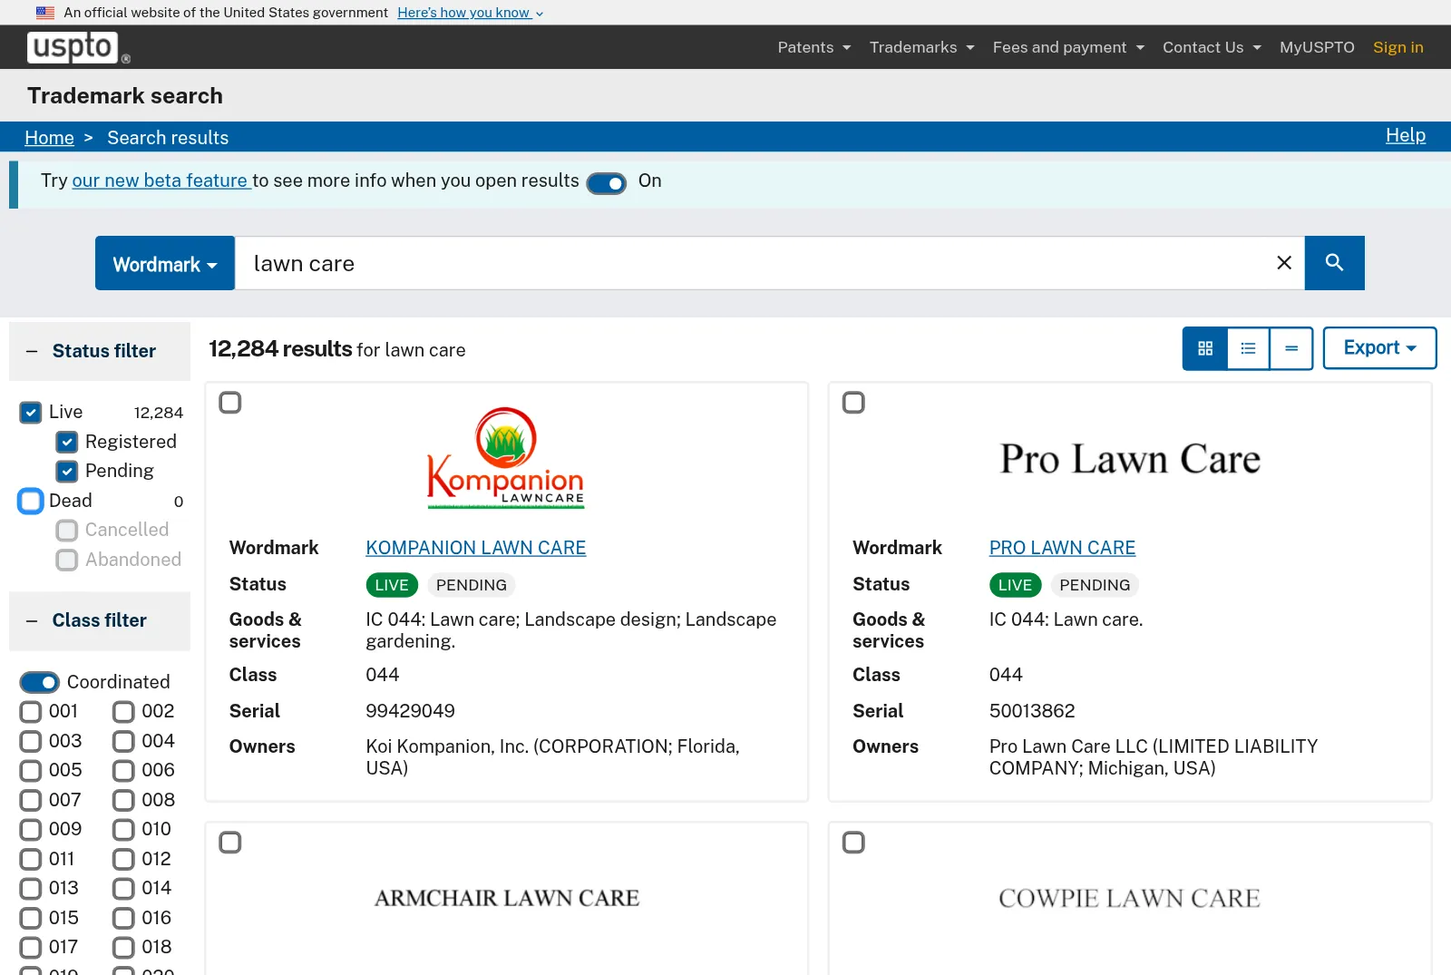This screenshot has width=1451, height=975.
Task: Switch to compact row view
Action: (x=1291, y=348)
